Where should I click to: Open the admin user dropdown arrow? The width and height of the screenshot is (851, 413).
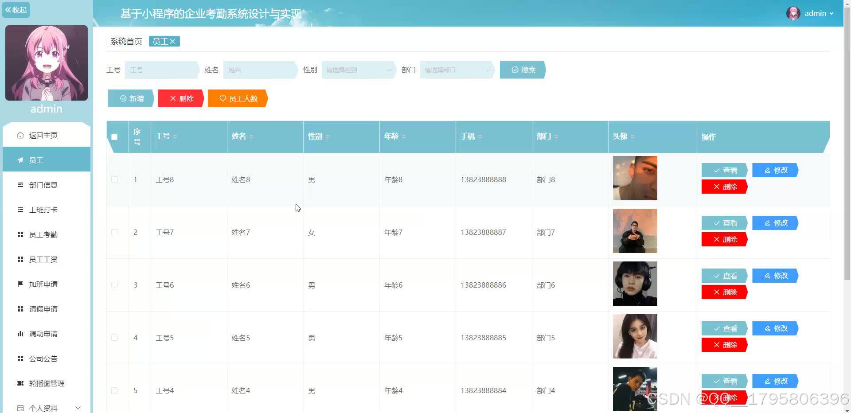[x=831, y=14]
